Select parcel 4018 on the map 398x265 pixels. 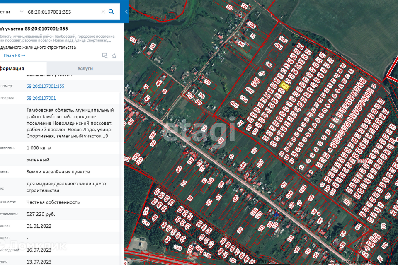tap(234, 104)
